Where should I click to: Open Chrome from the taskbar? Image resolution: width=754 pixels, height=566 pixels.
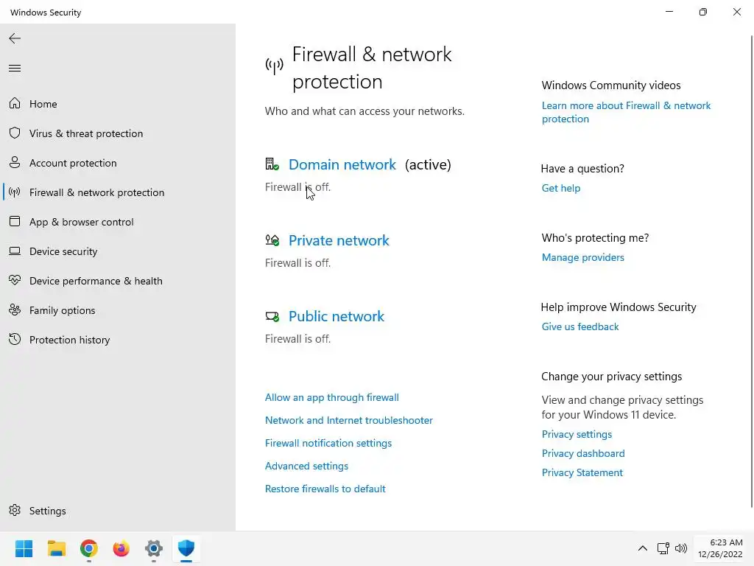click(89, 548)
